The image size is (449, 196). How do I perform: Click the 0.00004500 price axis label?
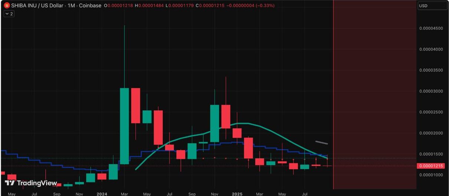pyautogui.click(x=432, y=28)
